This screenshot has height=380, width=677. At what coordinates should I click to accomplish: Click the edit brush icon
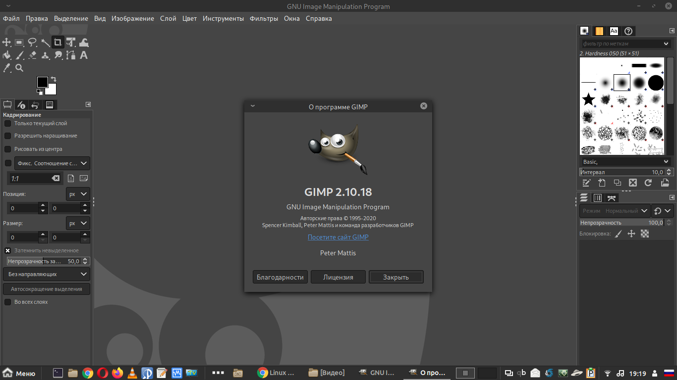point(586,183)
